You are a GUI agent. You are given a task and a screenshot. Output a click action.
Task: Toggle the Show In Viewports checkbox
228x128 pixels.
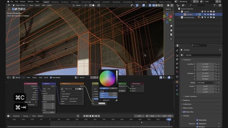pos(197,124)
